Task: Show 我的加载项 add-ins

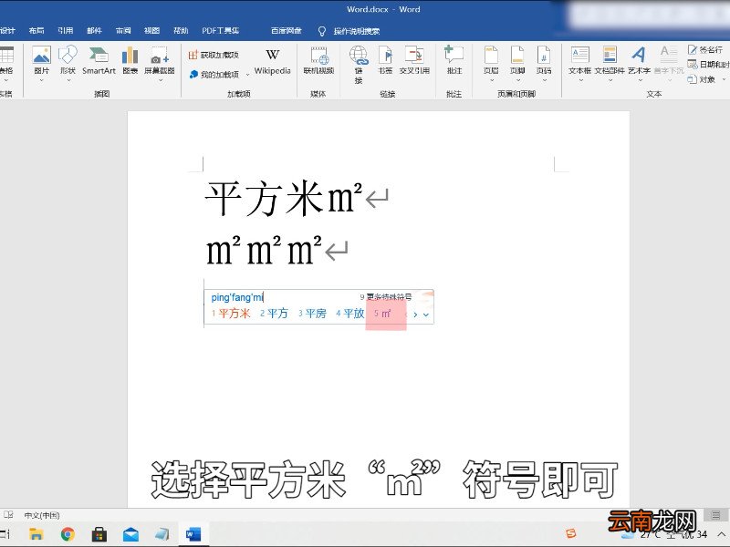Action: pos(214,75)
